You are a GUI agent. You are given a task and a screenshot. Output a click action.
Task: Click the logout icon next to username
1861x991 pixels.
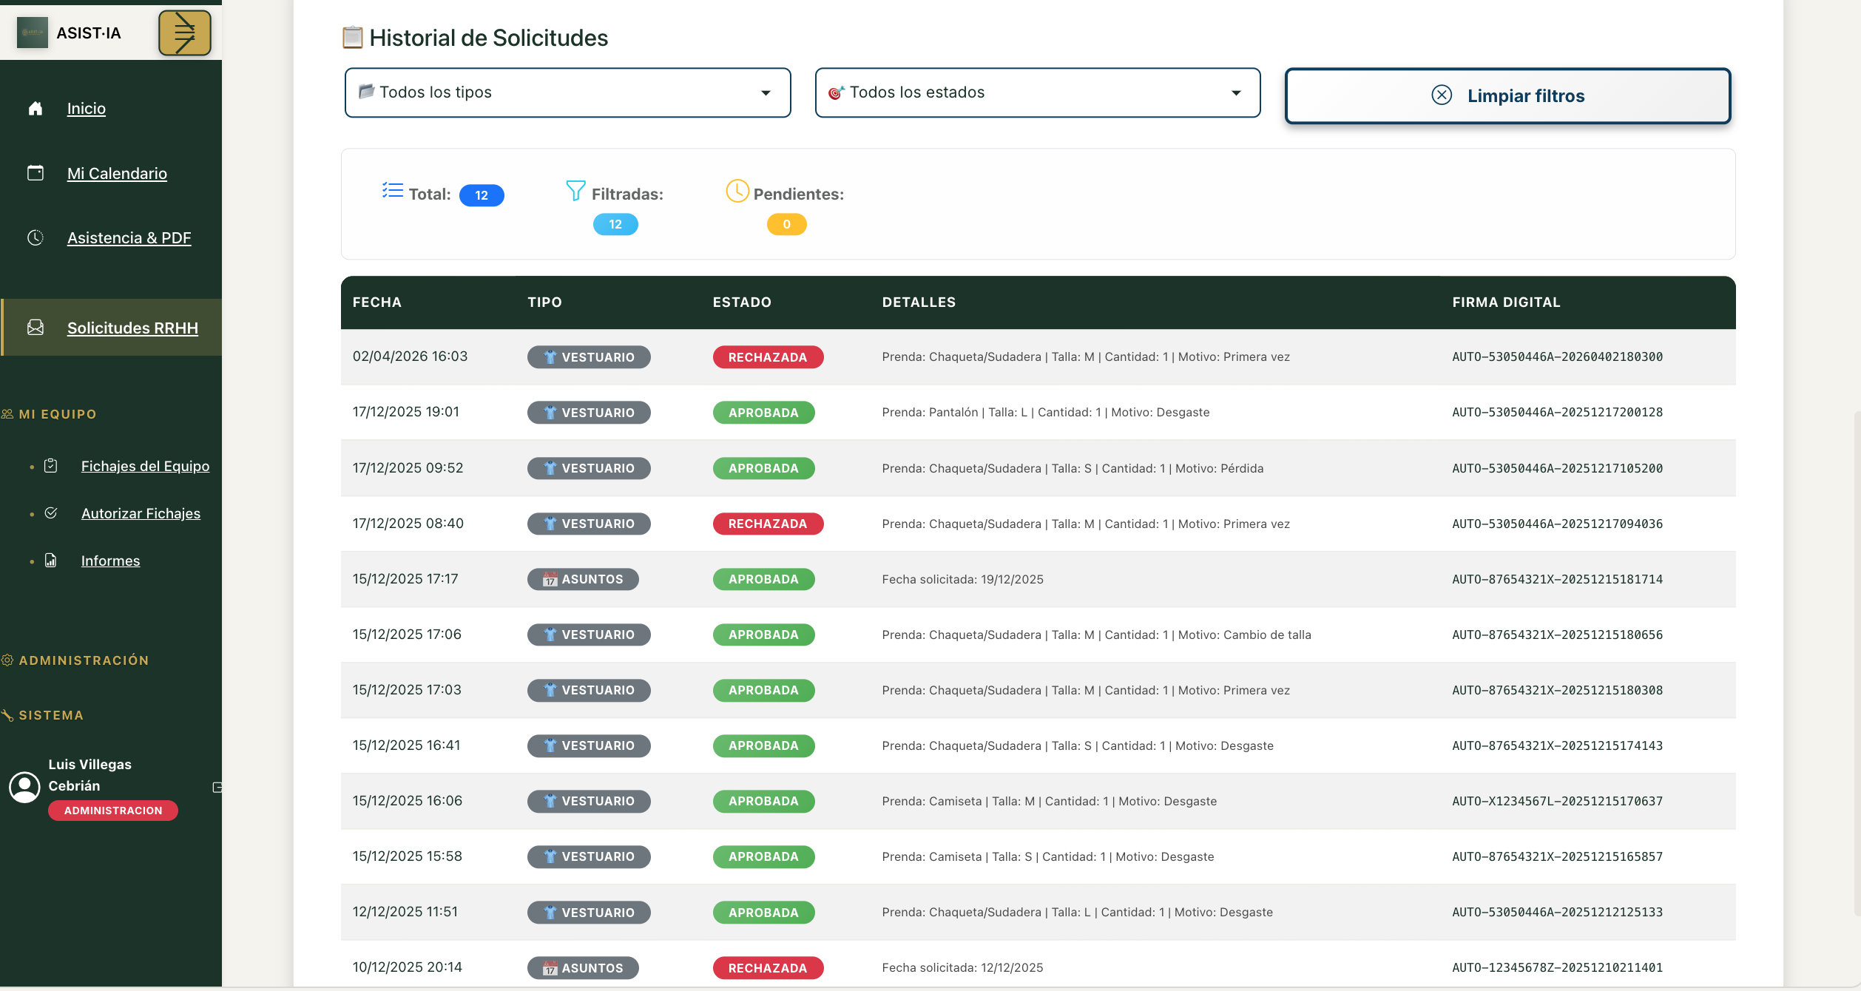tap(217, 787)
